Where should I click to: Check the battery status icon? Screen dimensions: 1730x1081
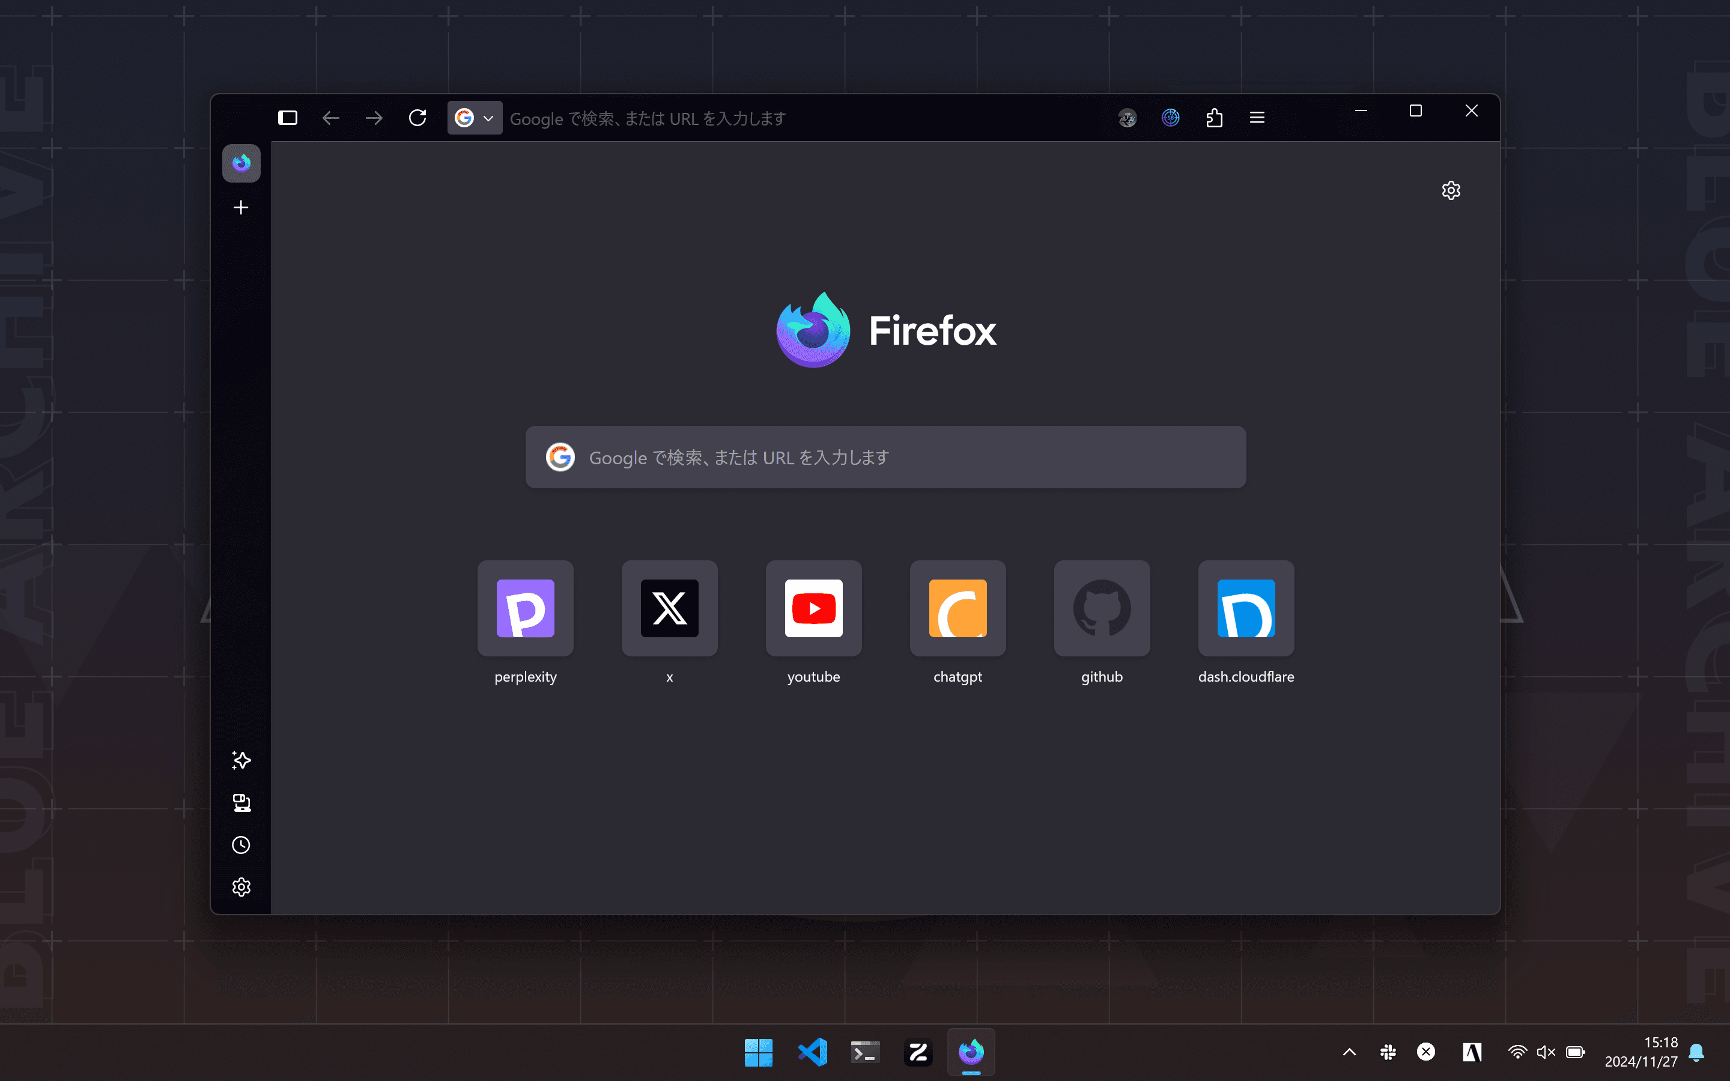[x=1576, y=1052]
